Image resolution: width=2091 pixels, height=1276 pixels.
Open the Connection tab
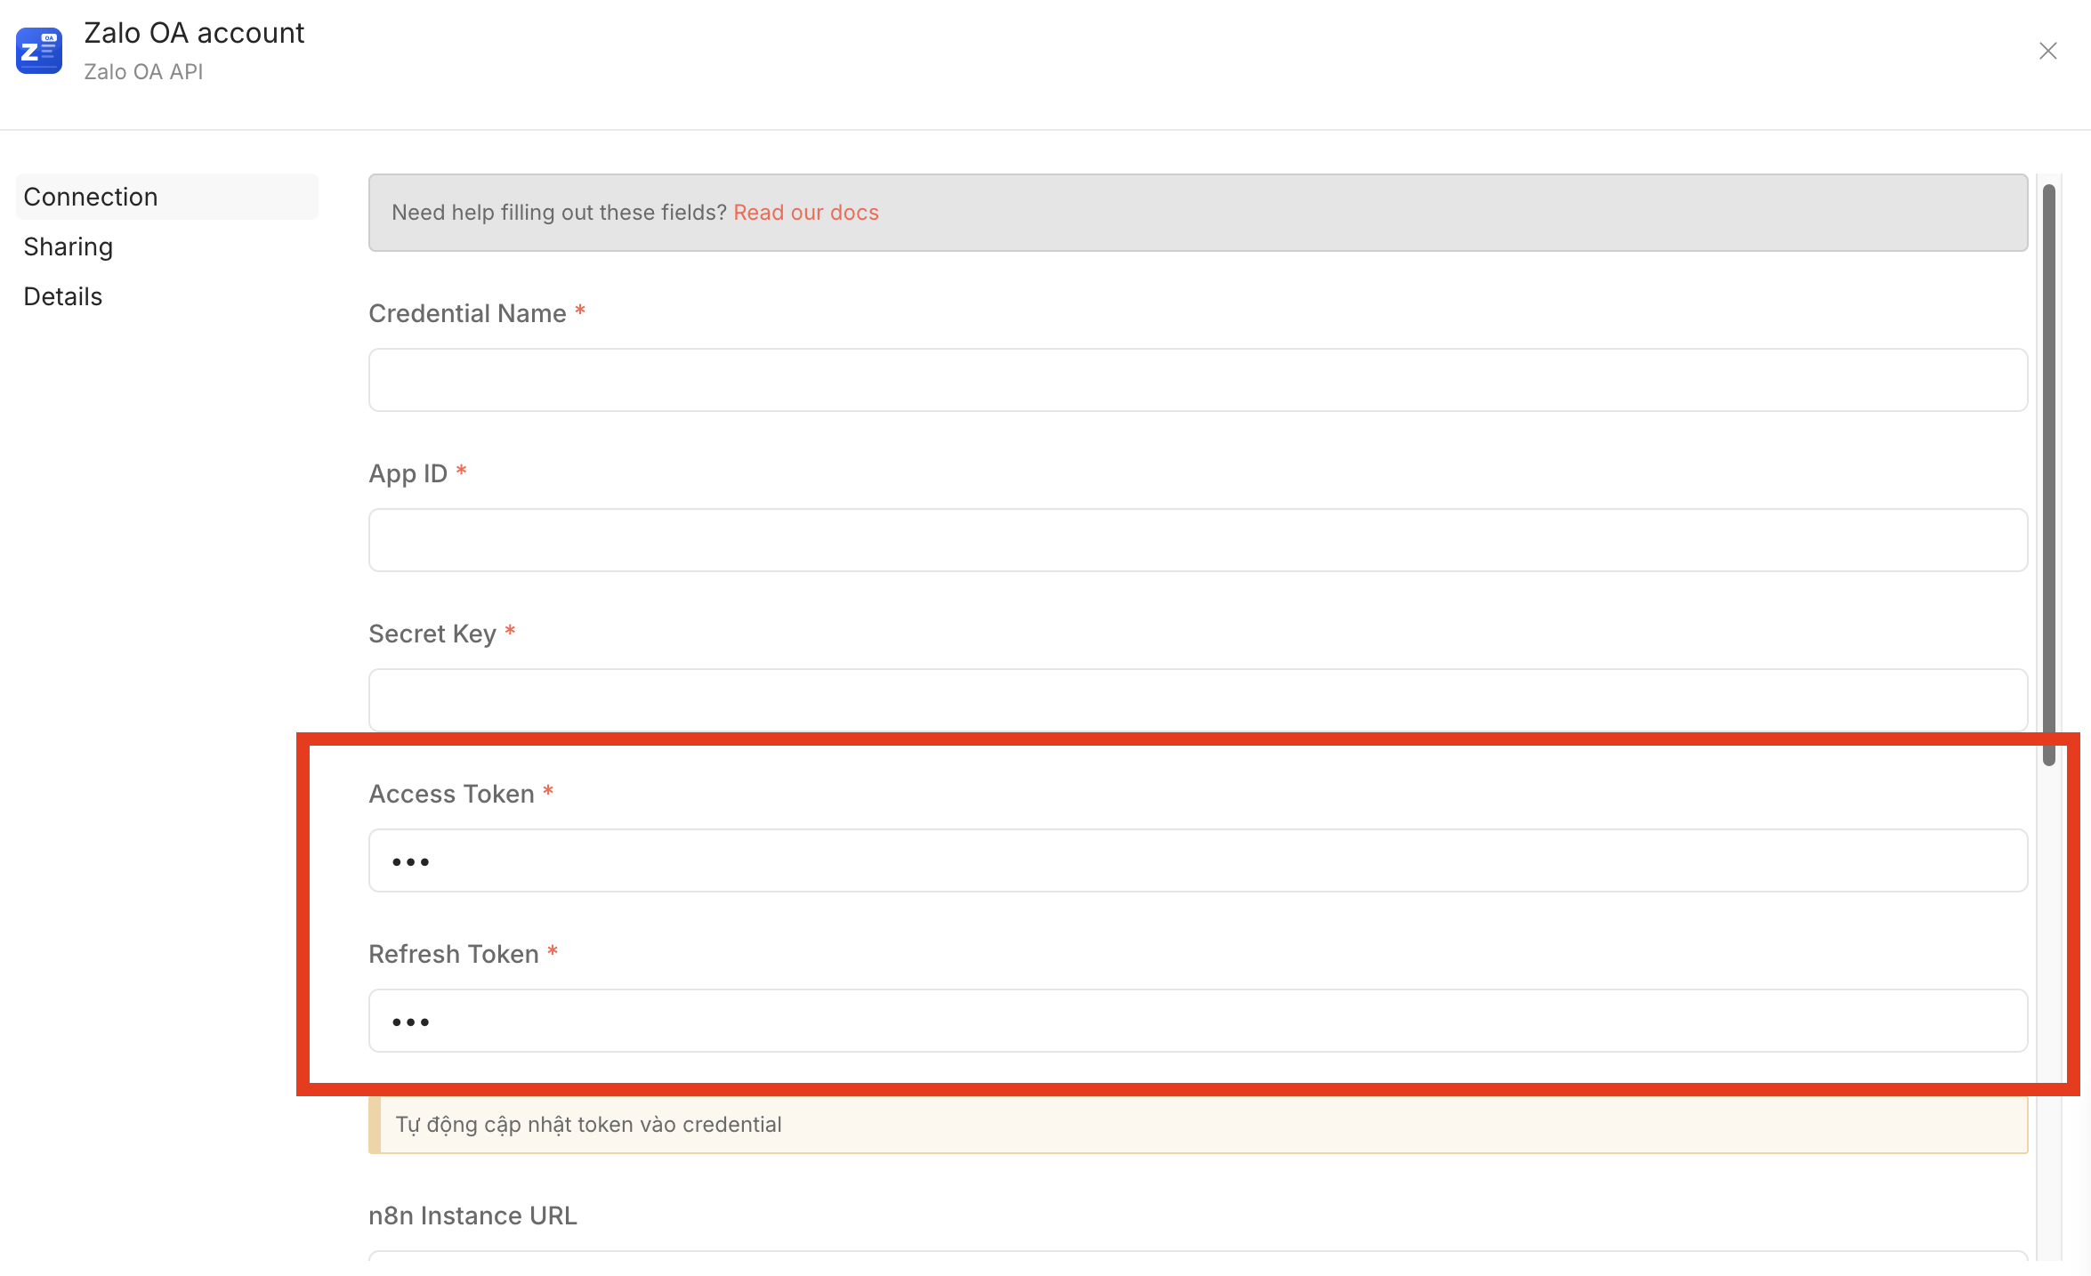click(x=167, y=197)
